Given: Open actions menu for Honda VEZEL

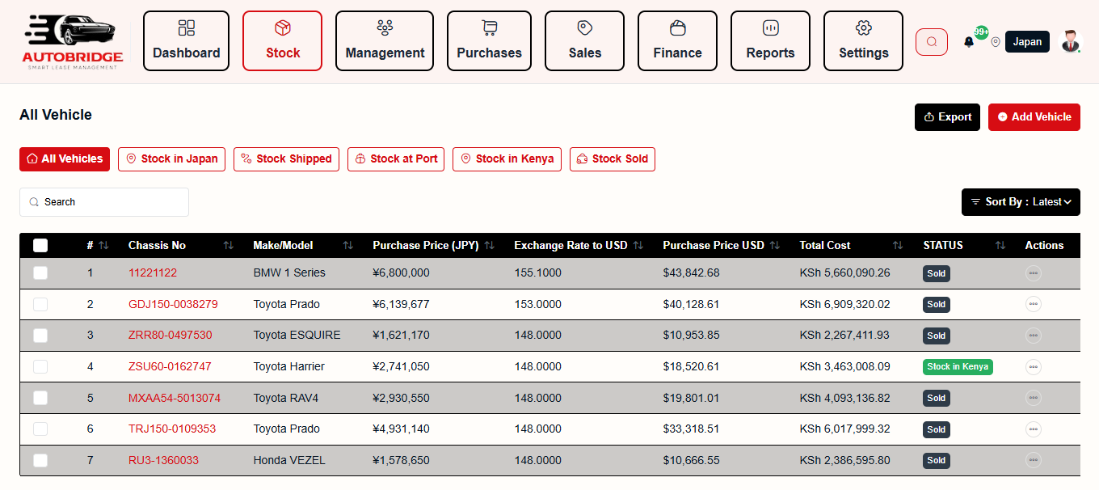Looking at the screenshot, I should [x=1034, y=461].
